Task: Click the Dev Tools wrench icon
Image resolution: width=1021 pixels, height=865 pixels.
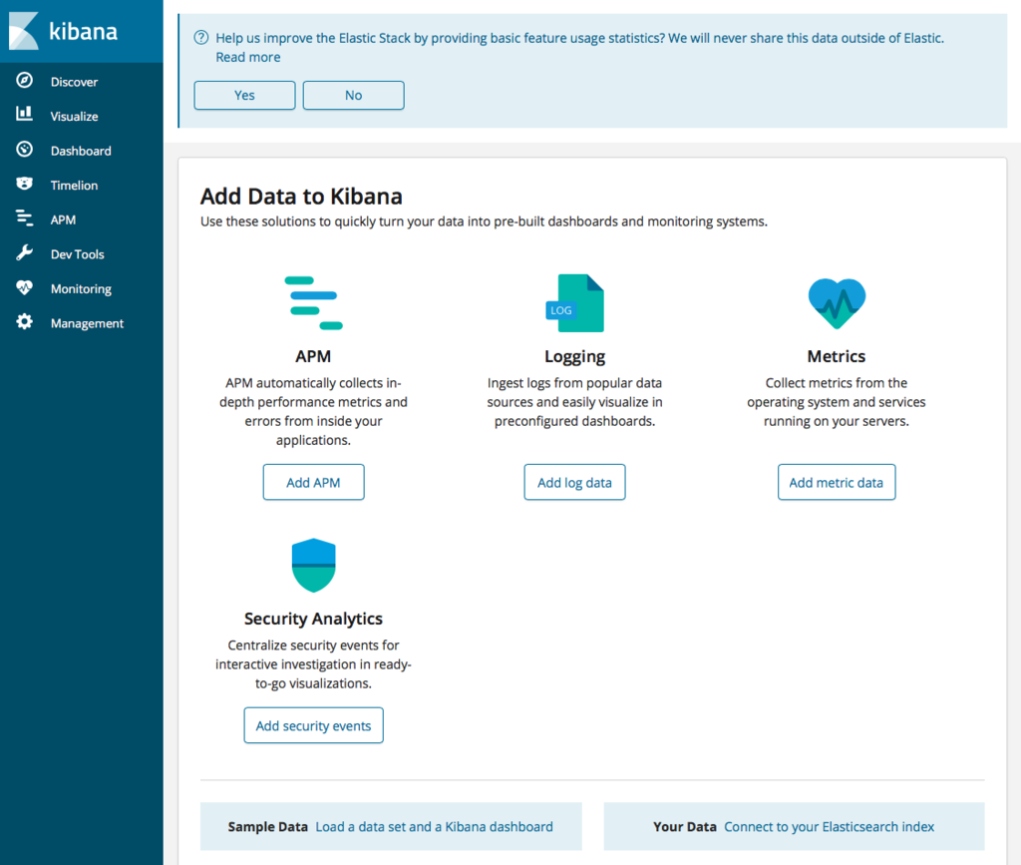Action: pos(24,252)
